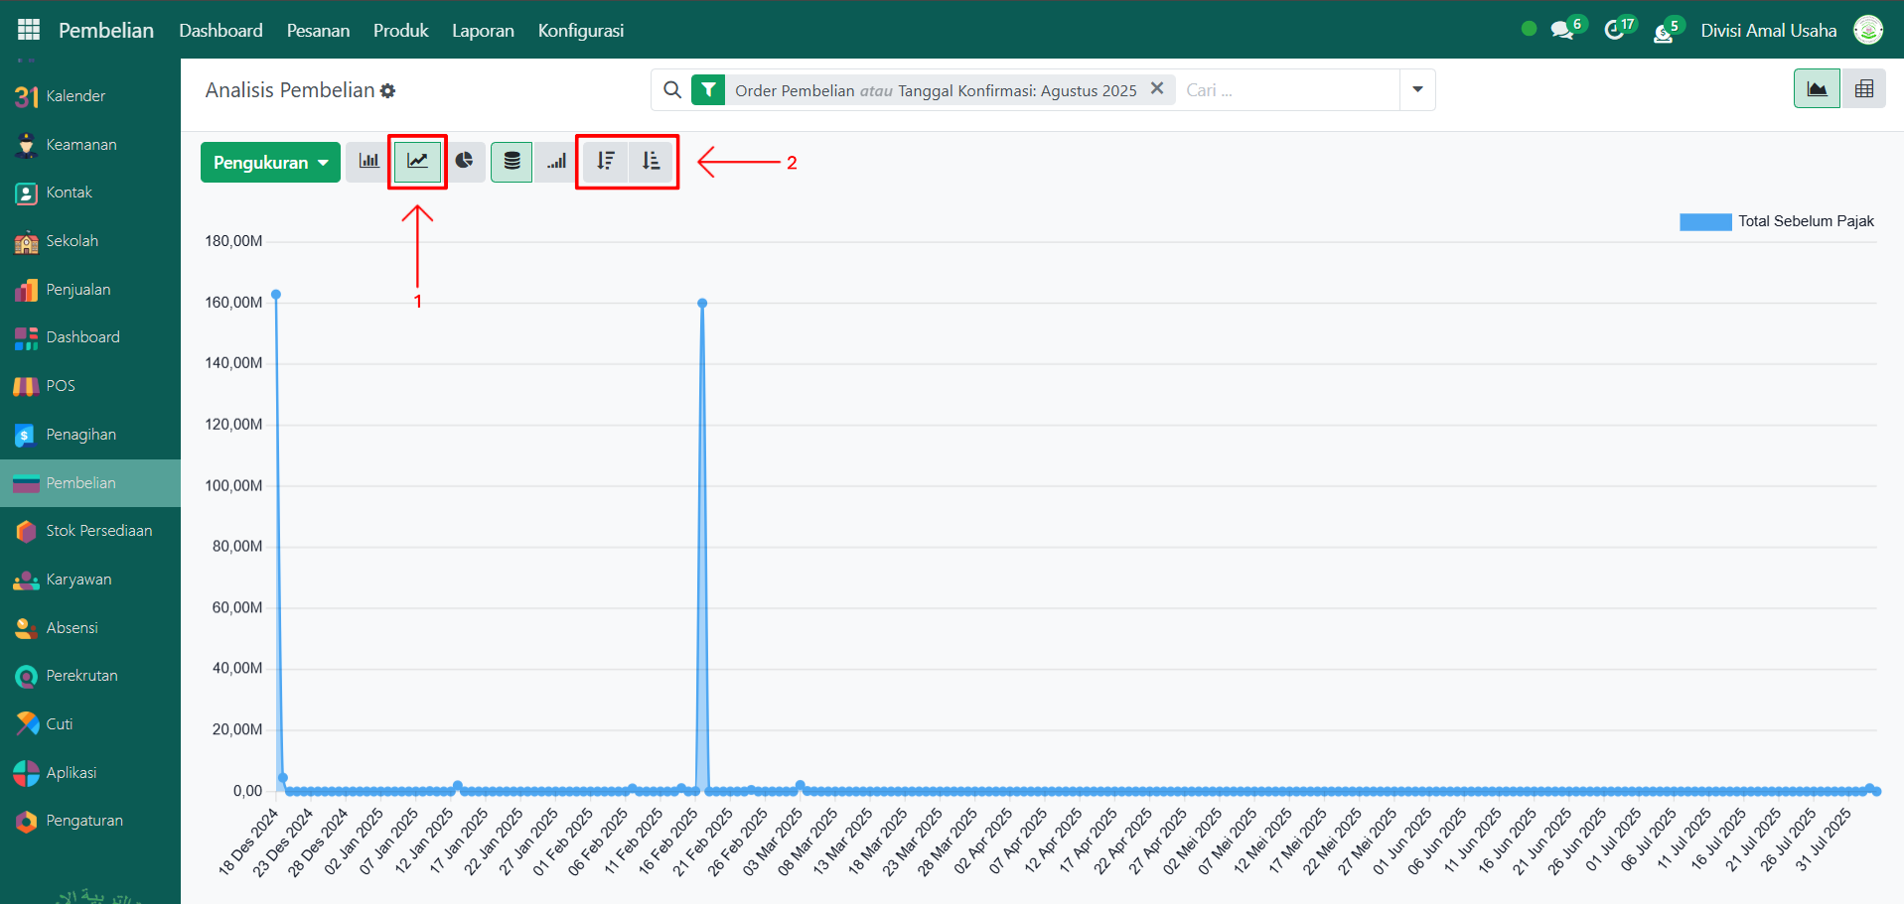Open the activities clock notifications
Image resolution: width=1904 pixels, height=904 pixels.
[1615, 31]
